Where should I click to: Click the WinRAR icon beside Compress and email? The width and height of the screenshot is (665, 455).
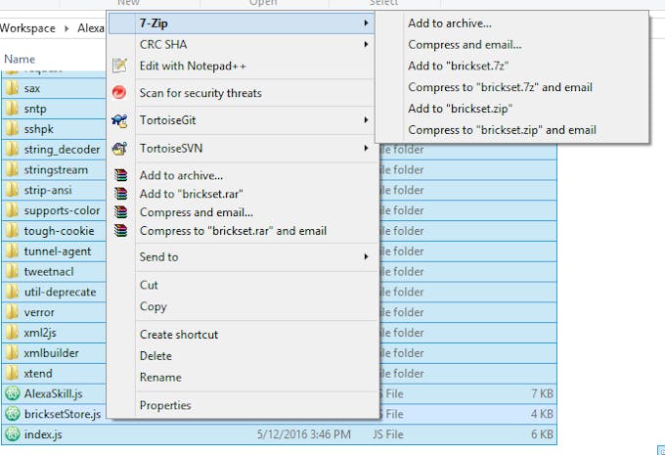(121, 211)
